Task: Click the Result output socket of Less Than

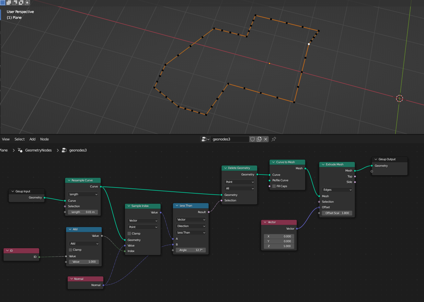Action: coord(209,212)
